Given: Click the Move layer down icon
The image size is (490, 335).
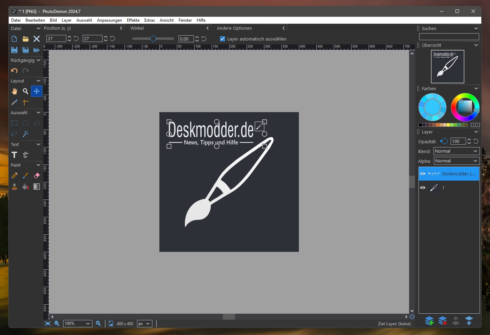Looking at the screenshot, I should click(469, 321).
